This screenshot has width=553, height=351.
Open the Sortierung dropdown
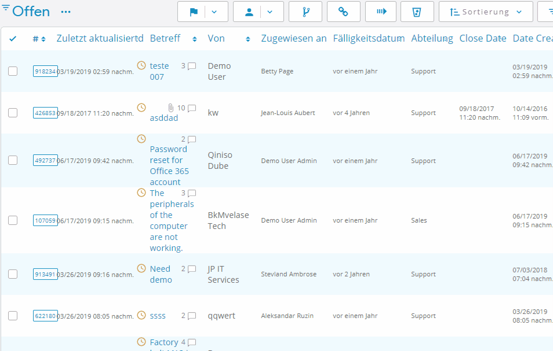(x=486, y=12)
